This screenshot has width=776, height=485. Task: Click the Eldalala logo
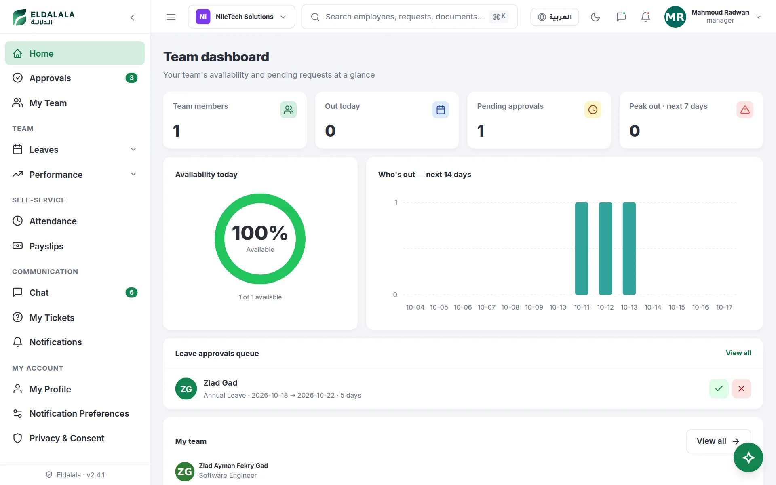tap(44, 17)
